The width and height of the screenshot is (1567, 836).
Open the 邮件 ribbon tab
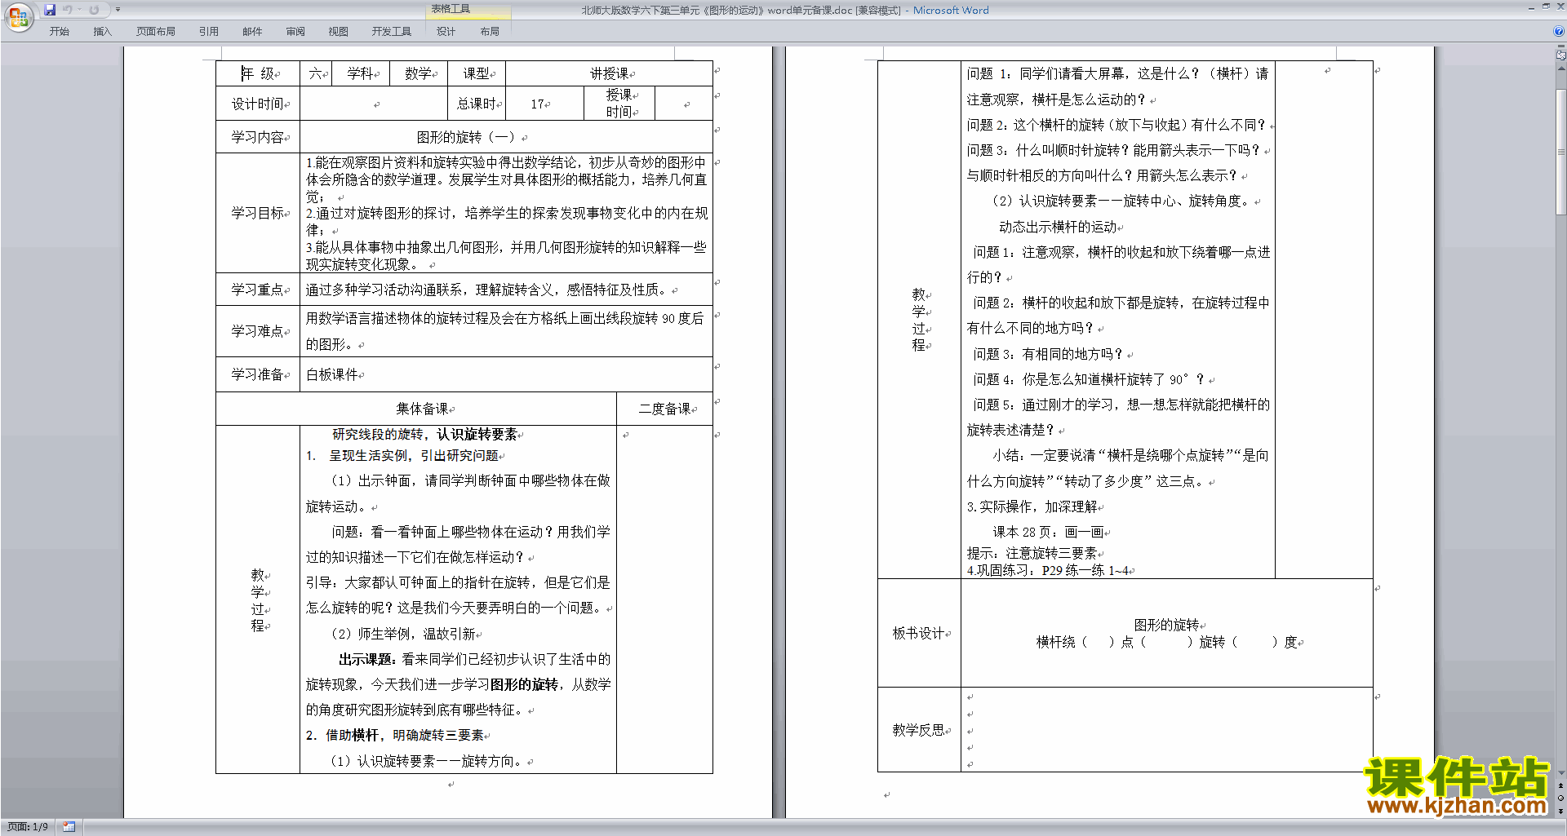(252, 32)
